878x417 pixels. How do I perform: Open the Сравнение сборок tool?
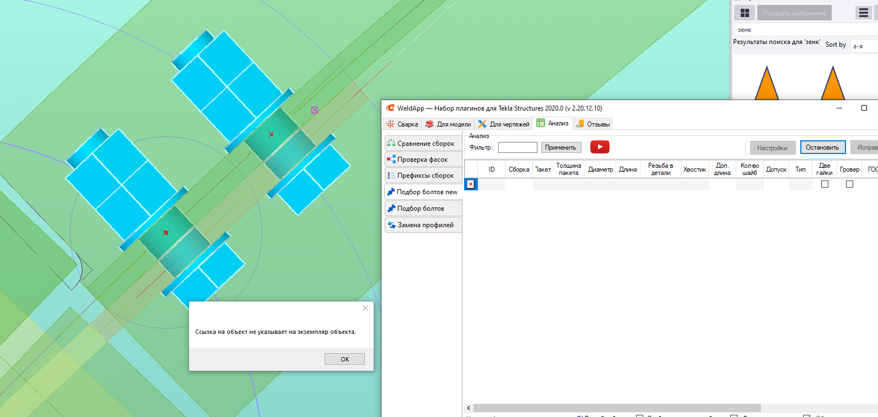pyautogui.click(x=423, y=143)
